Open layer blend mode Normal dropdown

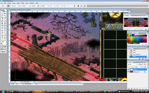tap(132, 64)
